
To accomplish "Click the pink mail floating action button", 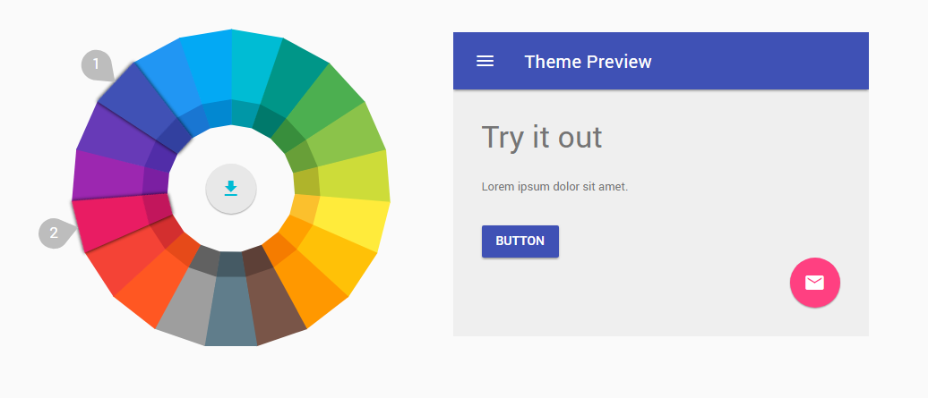I will point(814,283).
